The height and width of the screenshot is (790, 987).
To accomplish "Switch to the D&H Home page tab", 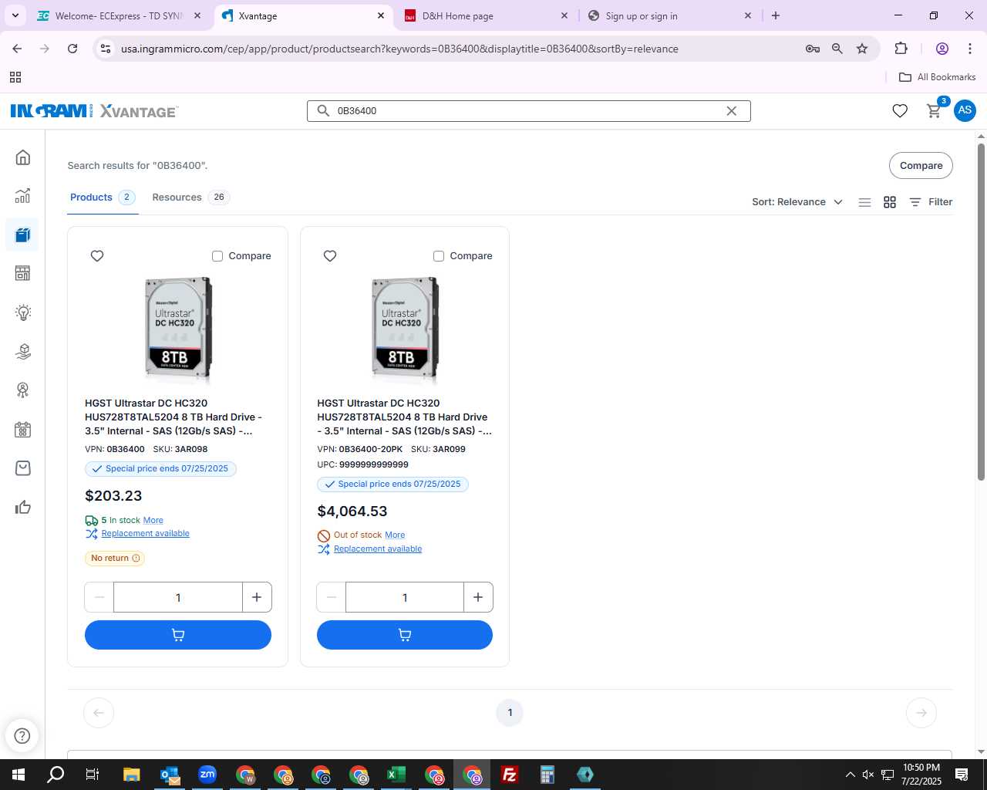I will click(x=487, y=15).
